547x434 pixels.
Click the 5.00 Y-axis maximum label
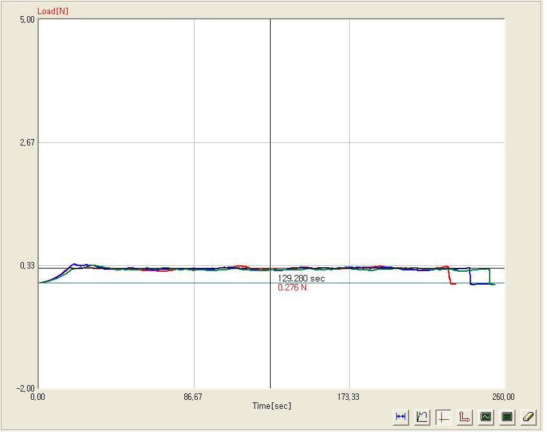pos(27,20)
